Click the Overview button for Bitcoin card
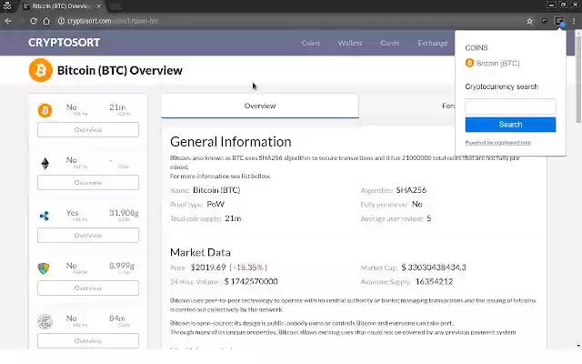Viewport: 582px width, 364px height. [88, 129]
